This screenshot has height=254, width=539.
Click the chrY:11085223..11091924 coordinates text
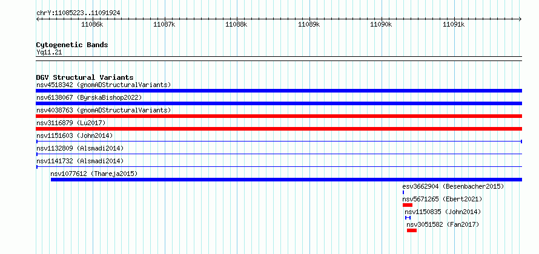[78, 13]
